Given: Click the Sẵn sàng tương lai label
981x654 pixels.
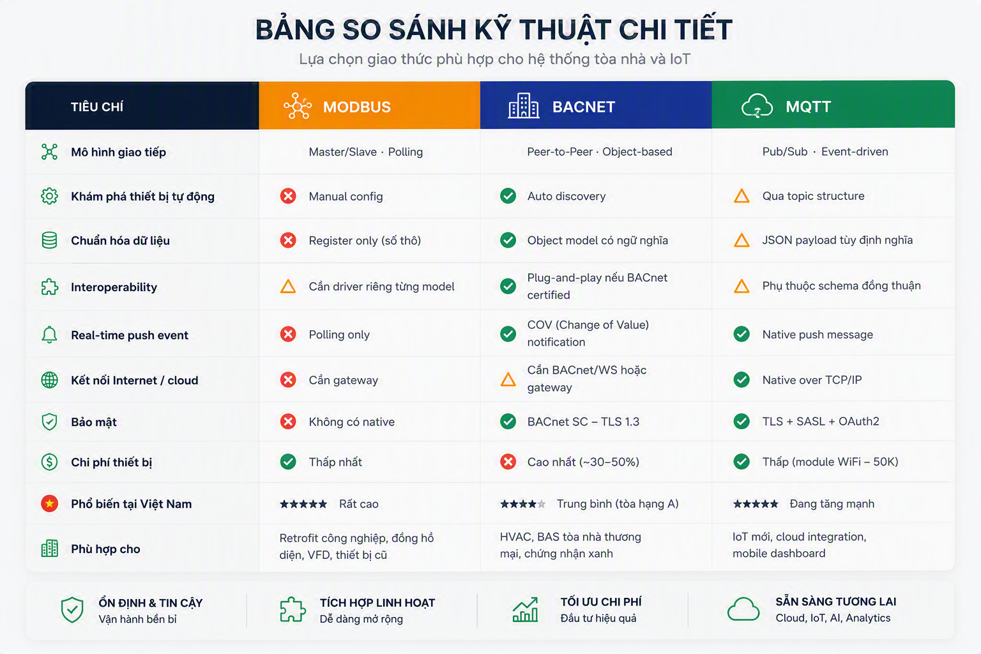Looking at the screenshot, I should [836, 602].
